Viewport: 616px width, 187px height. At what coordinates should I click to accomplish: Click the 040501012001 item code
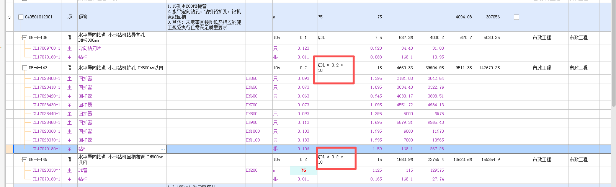tap(39, 17)
